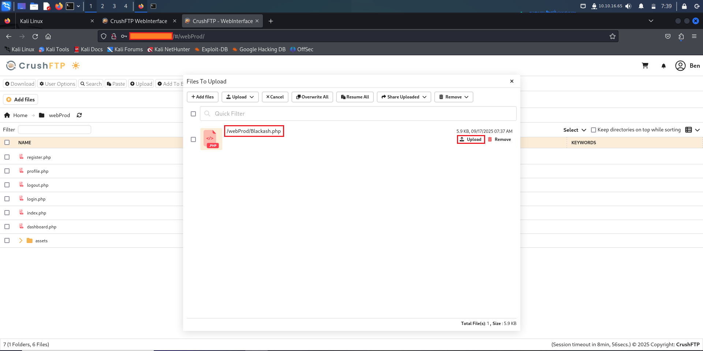Open the Ben user account avatar
The width and height of the screenshot is (703, 351).
tap(680, 66)
